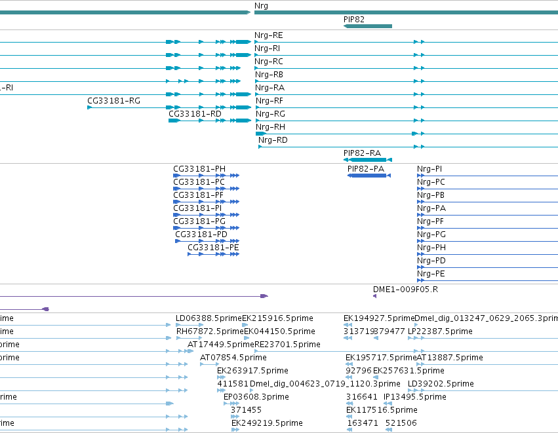Select the Nrg-PI protein label
Viewport: 558px width, 433px height.
point(429,169)
